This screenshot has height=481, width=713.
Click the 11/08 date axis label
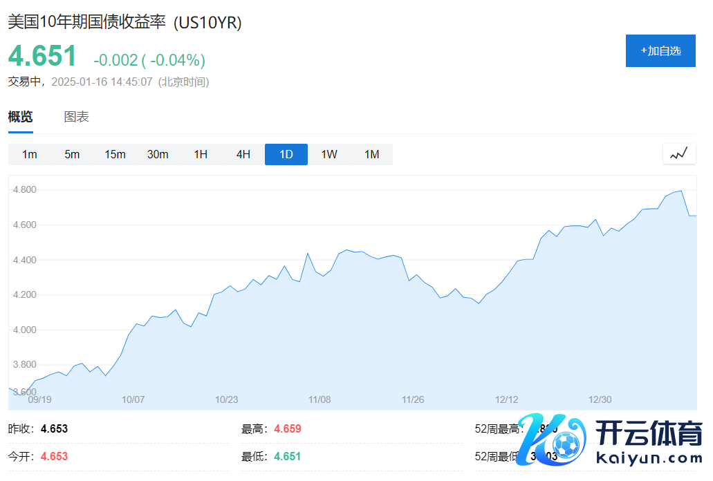point(320,399)
